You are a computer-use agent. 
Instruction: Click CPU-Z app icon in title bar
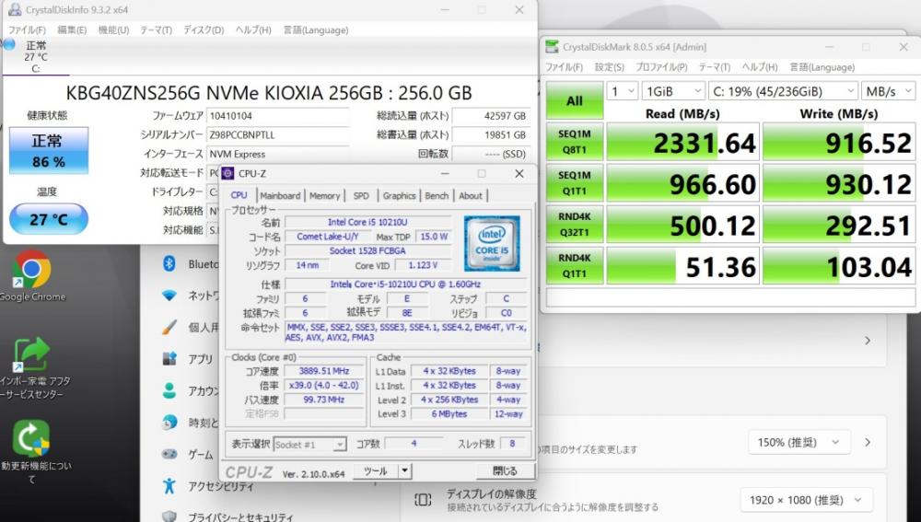227,173
